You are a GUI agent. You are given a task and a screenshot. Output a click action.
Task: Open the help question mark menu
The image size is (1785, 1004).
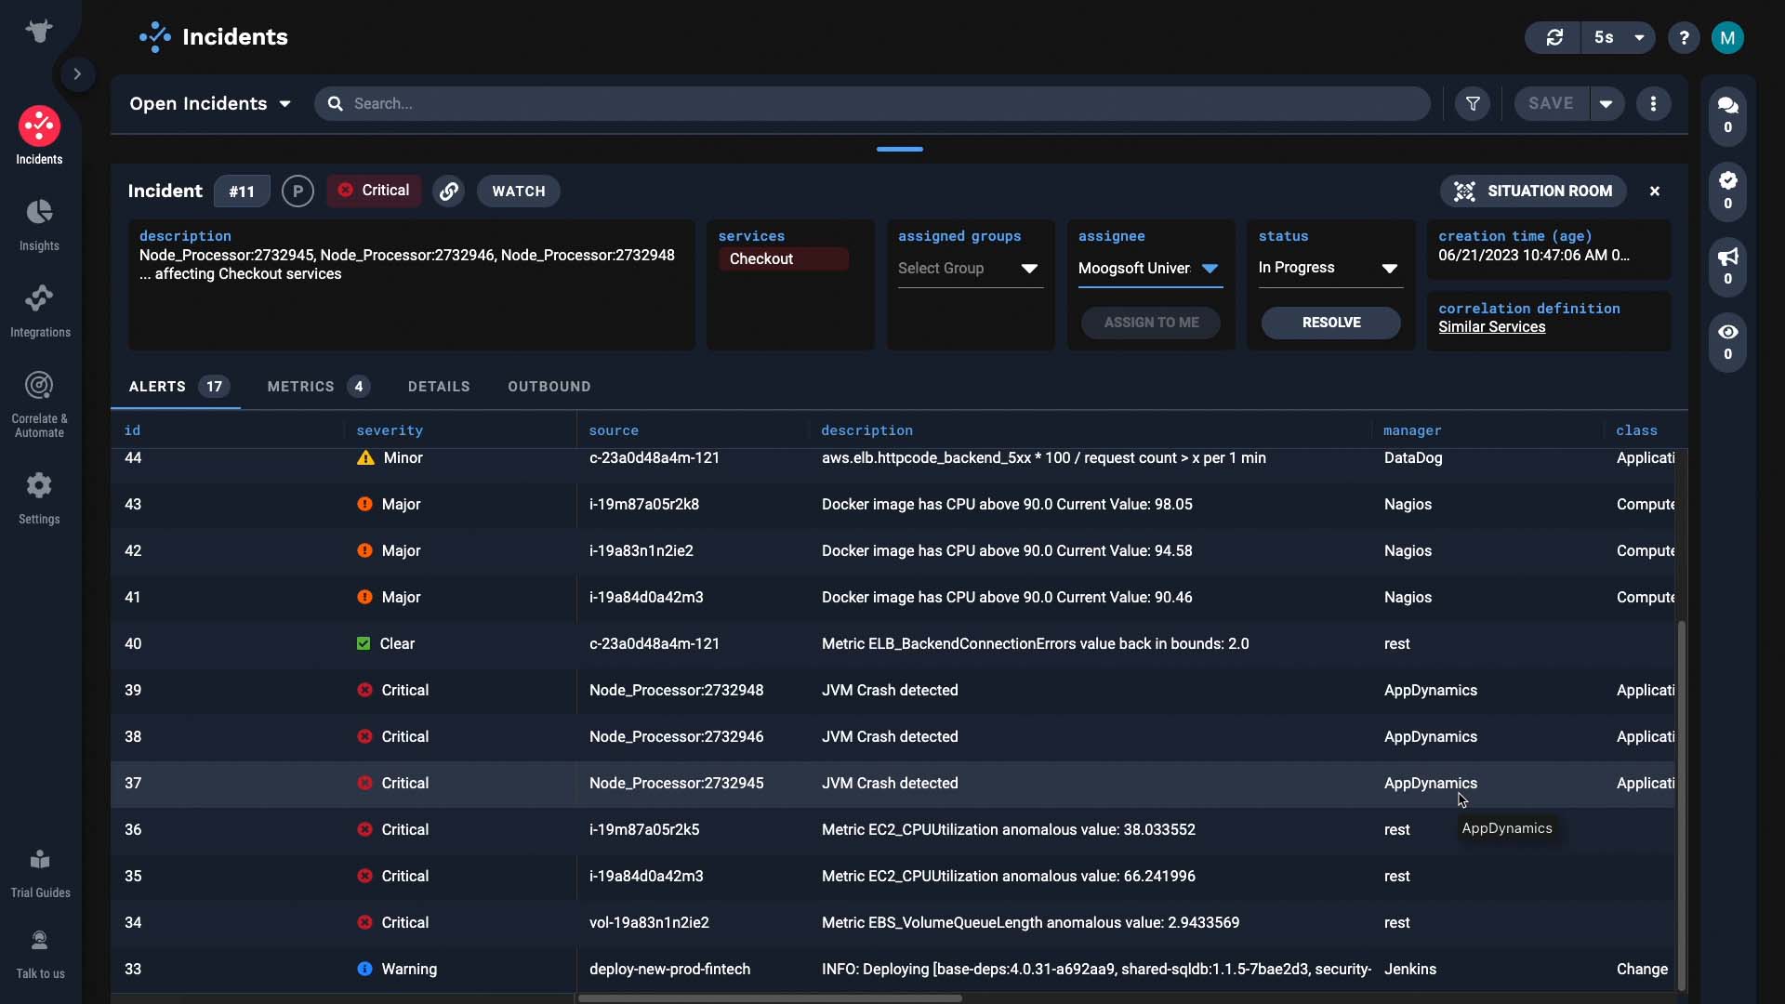point(1684,37)
